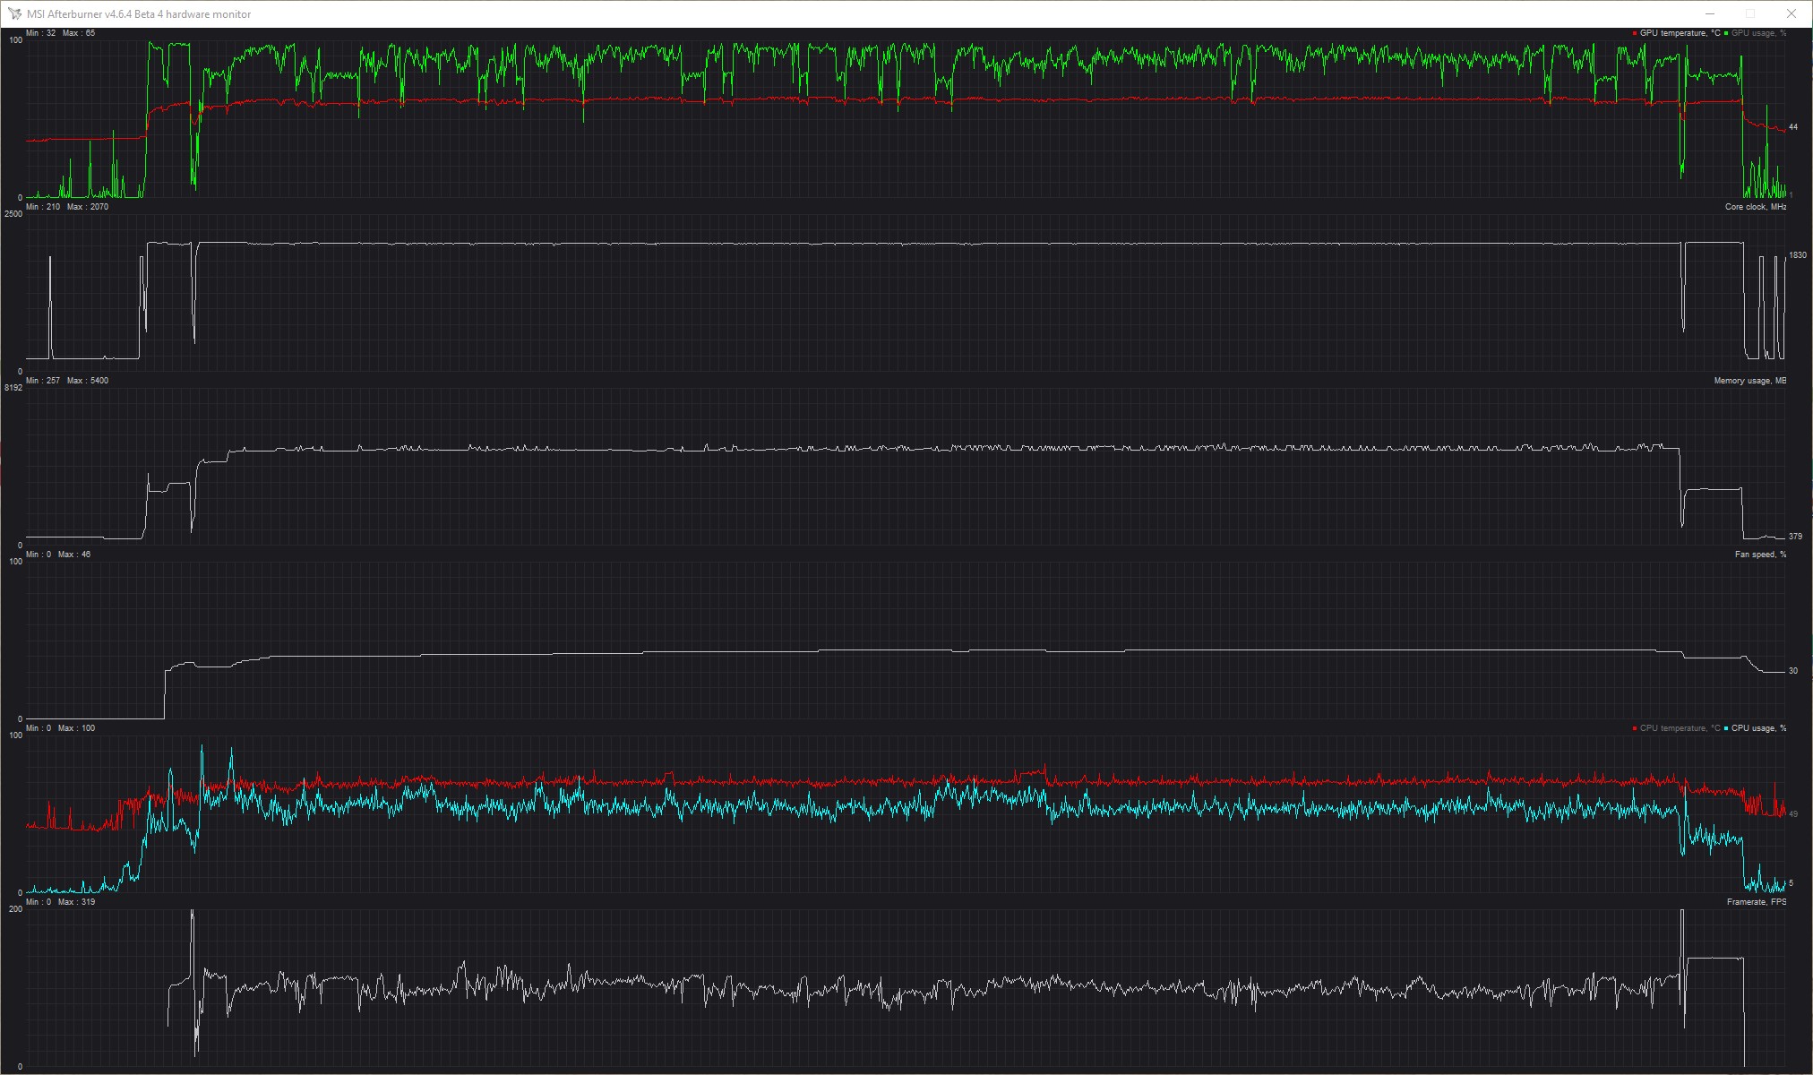
Task: Click the green GPU usage legend marker
Action: 1726,33
